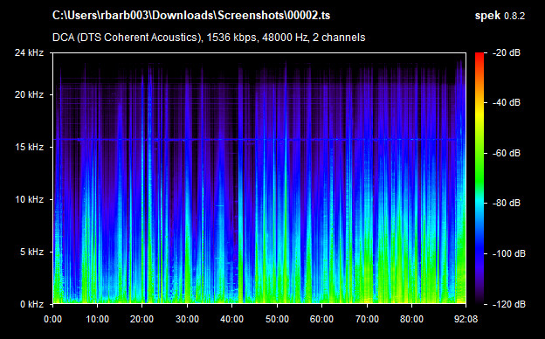This screenshot has height=339, width=545.
Task: Click the -120 dB scale label
Action: [509, 304]
